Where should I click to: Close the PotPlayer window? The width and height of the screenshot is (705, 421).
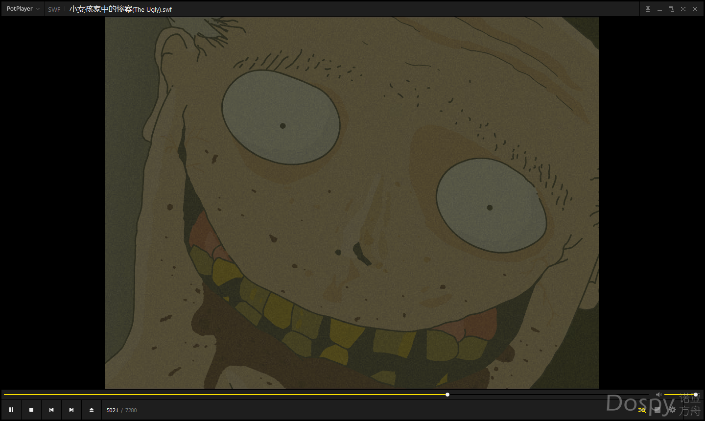pos(695,9)
